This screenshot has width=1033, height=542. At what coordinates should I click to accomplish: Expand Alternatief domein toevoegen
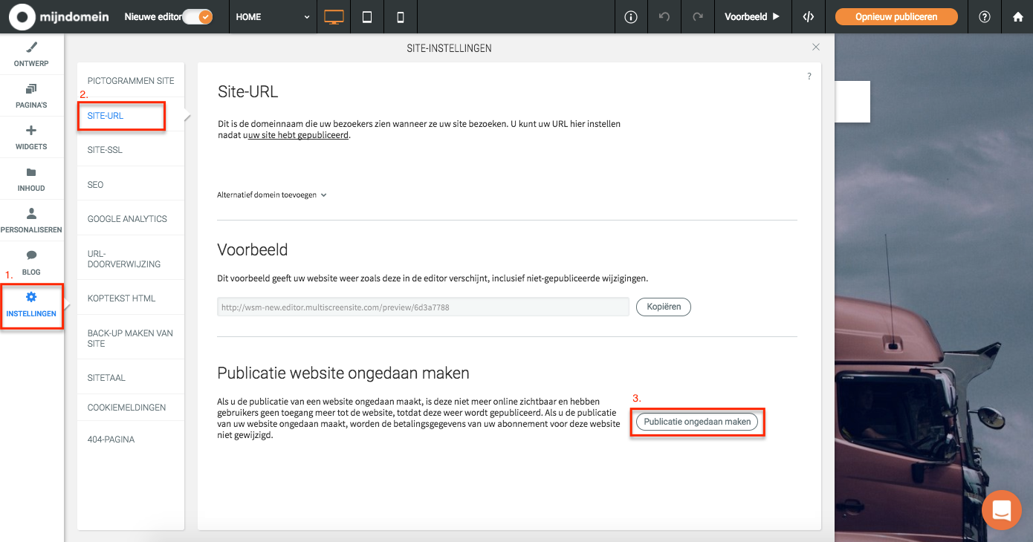pyautogui.click(x=272, y=195)
